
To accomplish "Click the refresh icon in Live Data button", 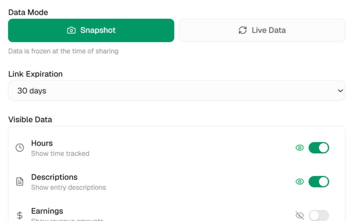I will (243, 30).
